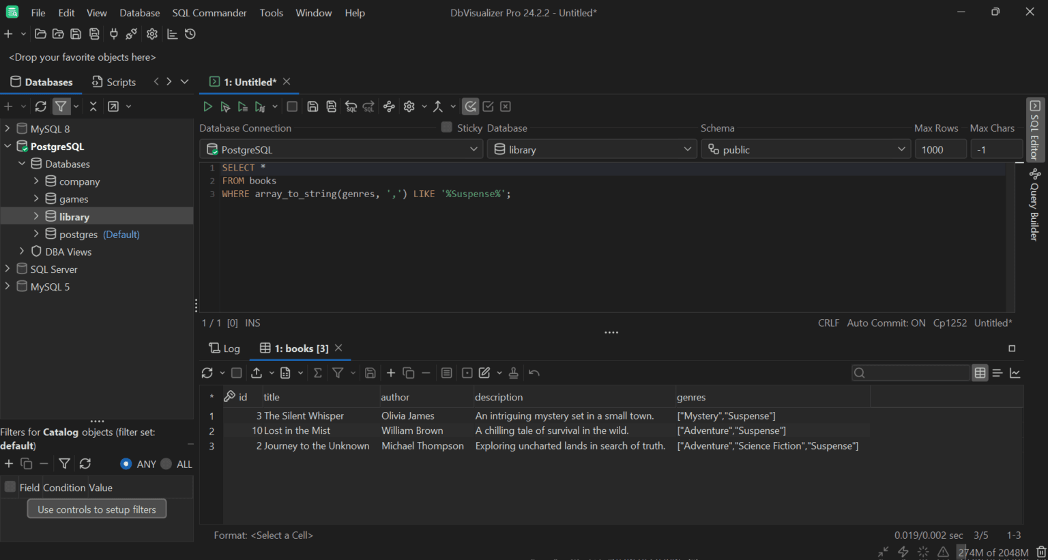The image size is (1048, 560).
Task: Execute the SQL statement with the play icon
Action: [207, 106]
